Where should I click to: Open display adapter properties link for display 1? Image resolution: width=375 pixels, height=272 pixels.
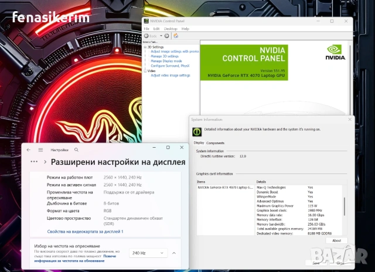[85, 232]
